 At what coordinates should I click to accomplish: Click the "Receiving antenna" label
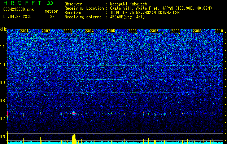(x=83, y=17)
